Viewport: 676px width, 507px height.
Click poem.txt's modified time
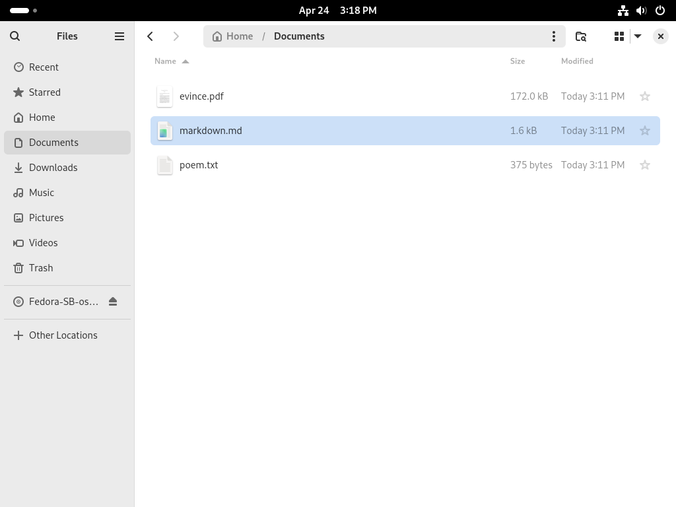click(593, 165)
